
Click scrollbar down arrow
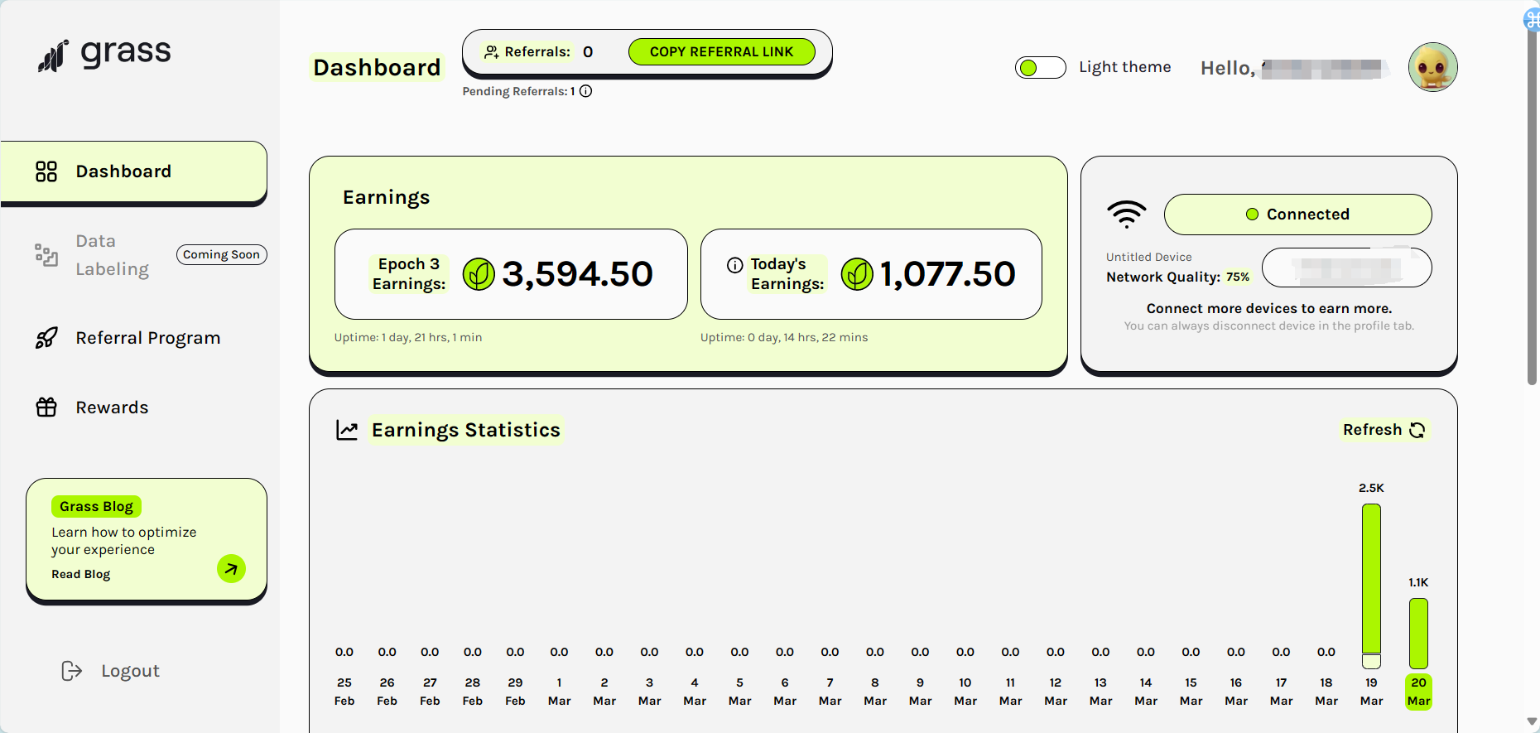coord(1532,722)
